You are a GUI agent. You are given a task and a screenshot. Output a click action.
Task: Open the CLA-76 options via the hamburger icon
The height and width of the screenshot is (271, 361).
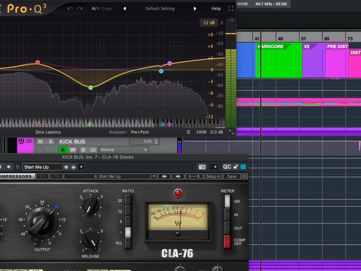(244, 176)
